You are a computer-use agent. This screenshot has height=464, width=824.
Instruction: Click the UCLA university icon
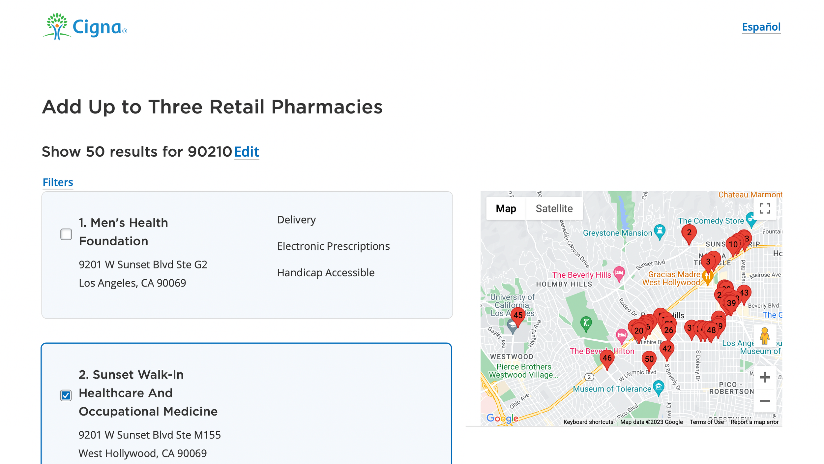pos(512,326)
